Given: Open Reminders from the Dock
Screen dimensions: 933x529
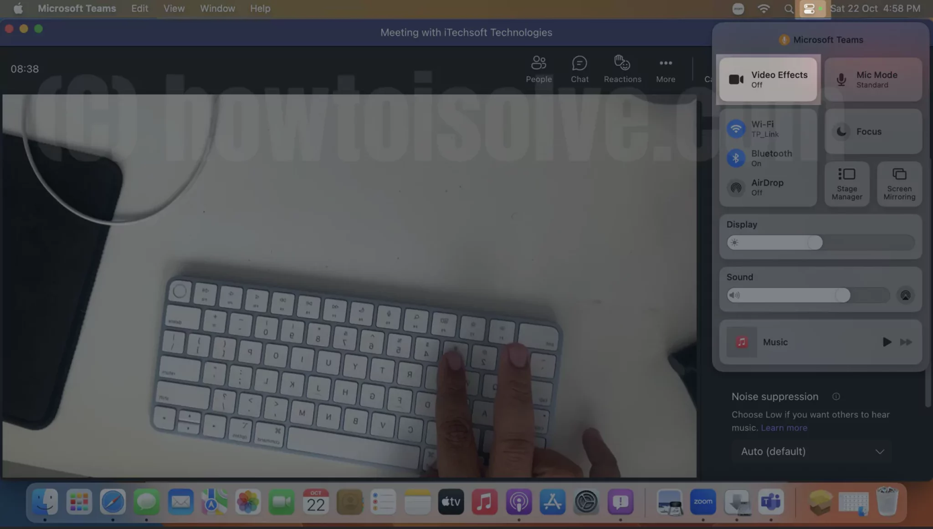Looking at the screenshot, I should (383, 502).
